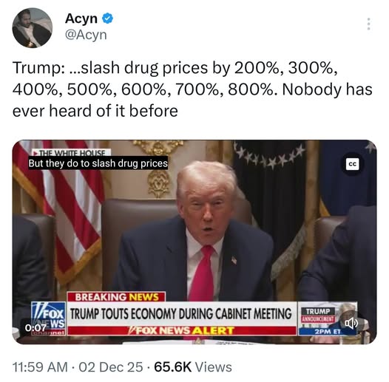Image resolution: width=389 pixels, height=382 pixels.
Task: Open the Acyn display name link
Action: tap(81, 18)
